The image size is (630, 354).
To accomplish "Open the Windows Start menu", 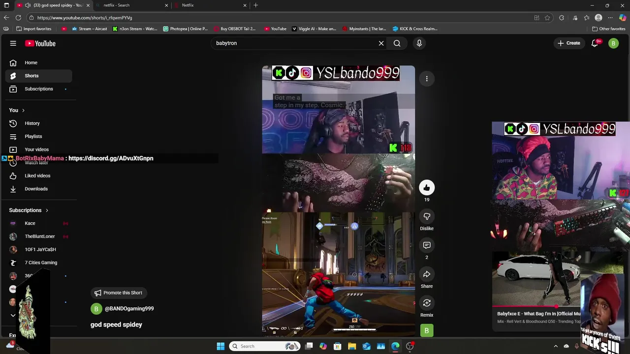I will pyautogui.click(x=220, y=346).
